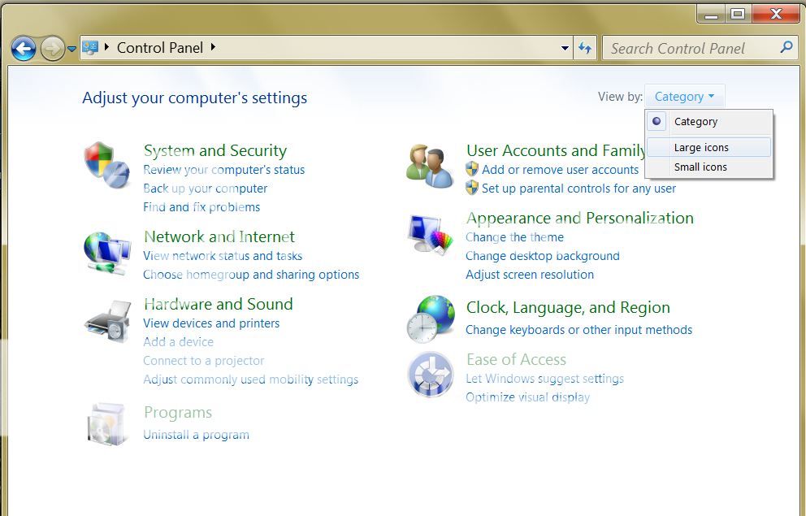Open Network and Internet category
Screen dimensions: 806x516
pyautogui.click(x=219, y=237)
